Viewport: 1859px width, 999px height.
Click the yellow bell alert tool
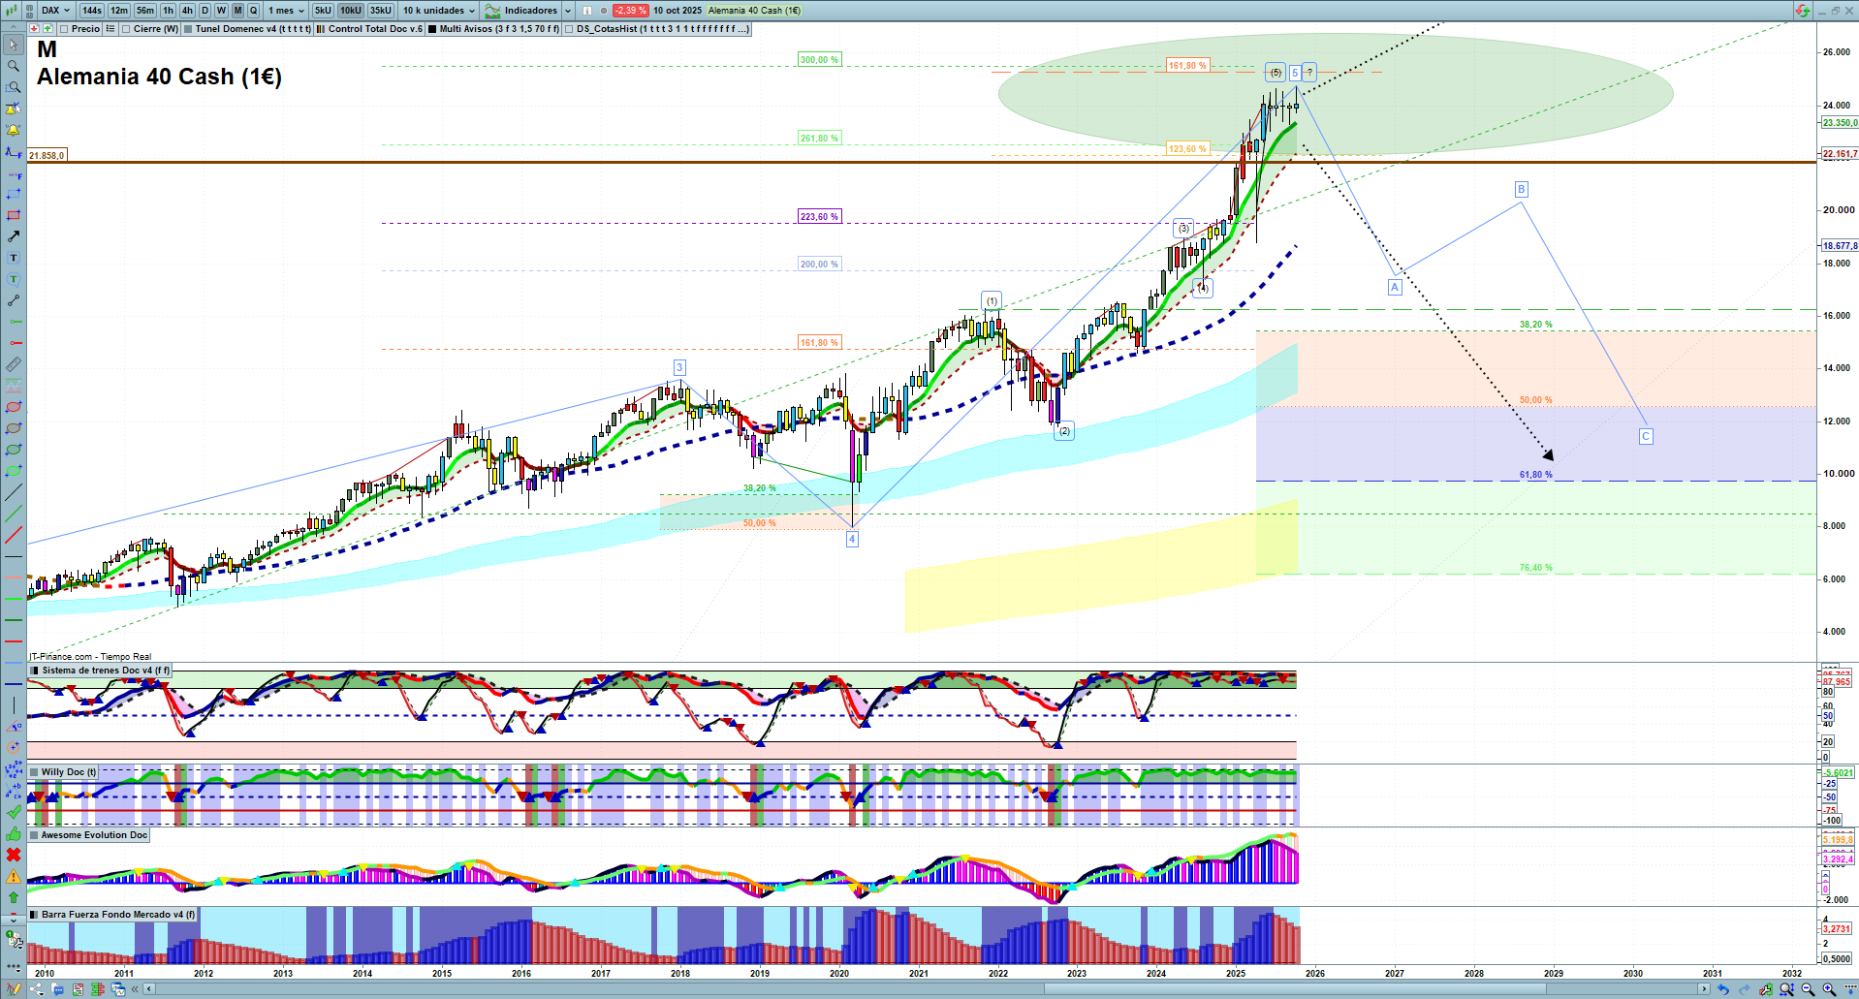point(14,130)
